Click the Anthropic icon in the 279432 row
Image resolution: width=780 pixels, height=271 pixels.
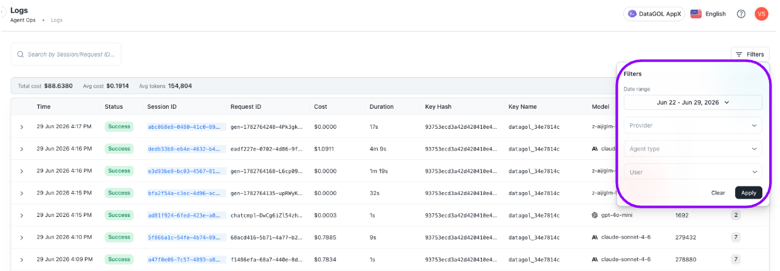595,237
